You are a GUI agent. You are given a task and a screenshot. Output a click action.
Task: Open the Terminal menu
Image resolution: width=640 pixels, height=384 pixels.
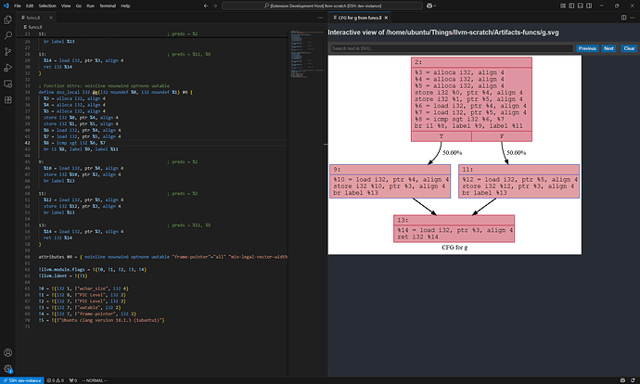point(108,5)
